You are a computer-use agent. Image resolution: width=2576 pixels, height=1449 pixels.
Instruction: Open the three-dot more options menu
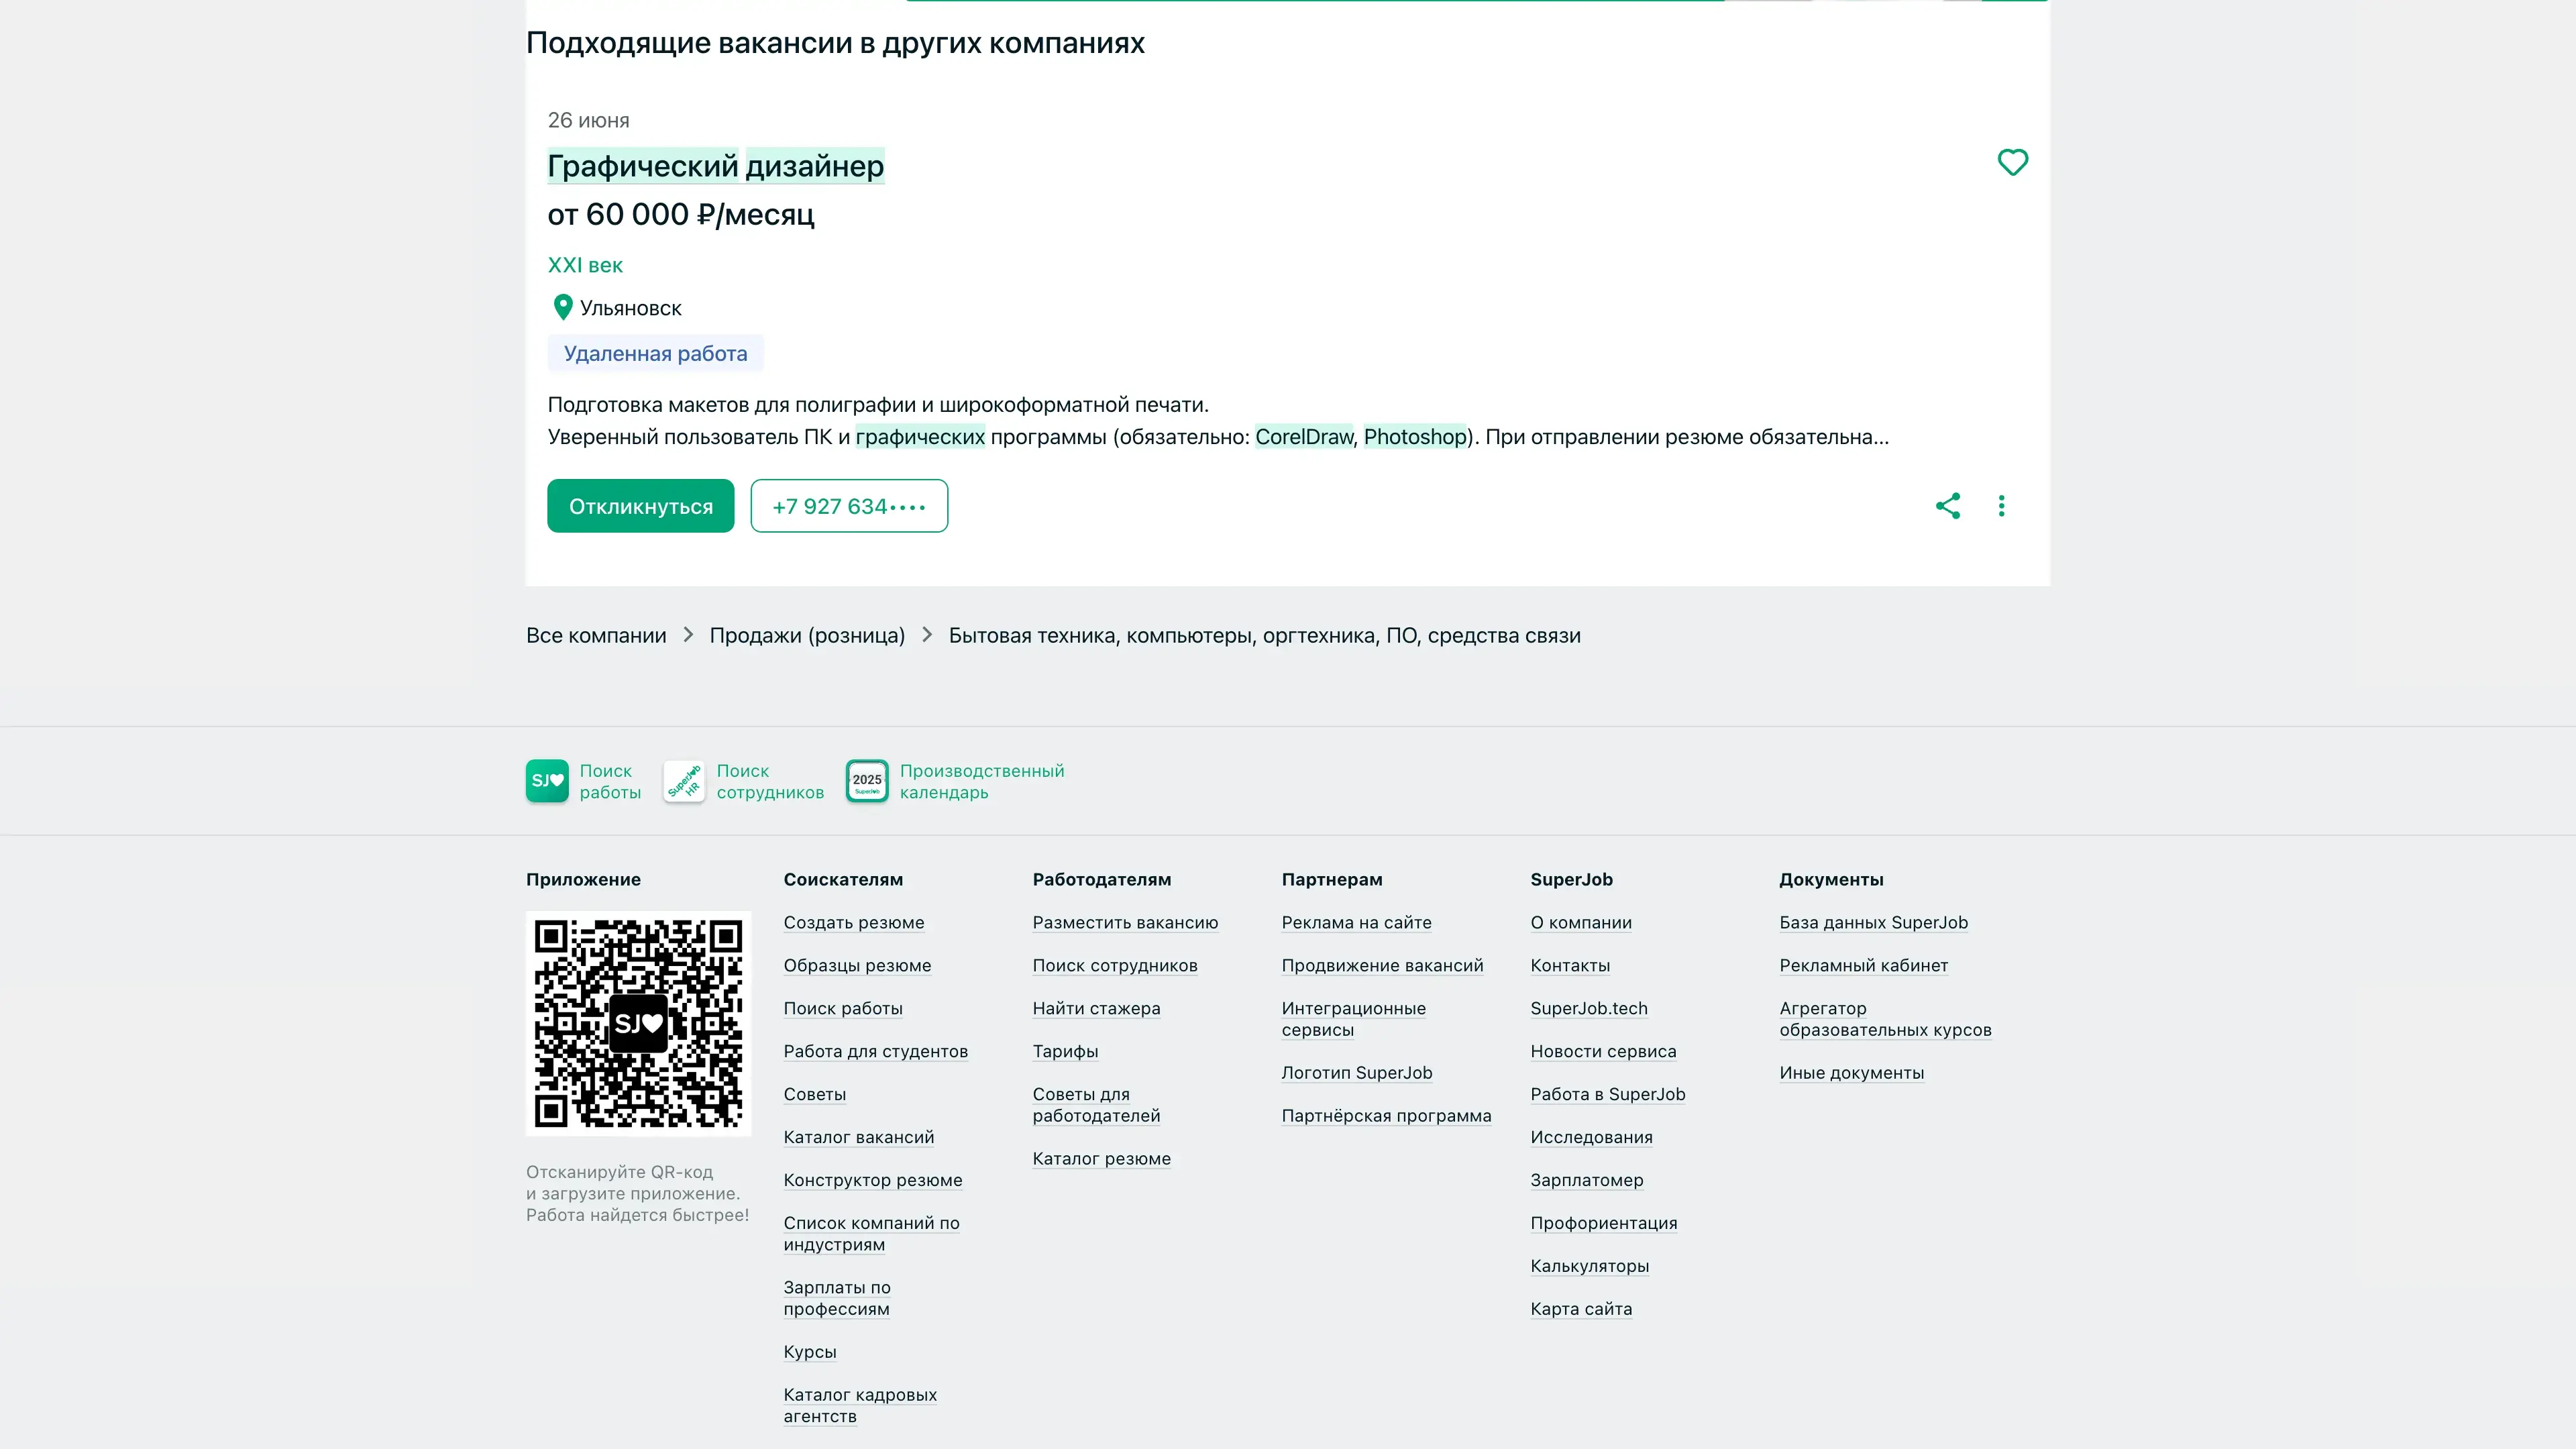[2001, 506]
